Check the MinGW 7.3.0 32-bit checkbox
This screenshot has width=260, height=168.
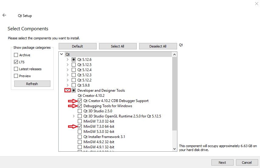[x=80, y=121]
